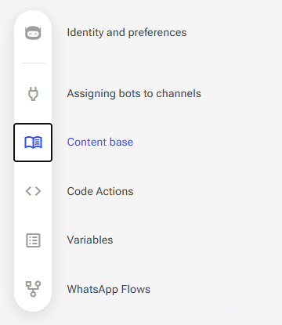Click the word preferences in first item

(x=157, y=33)
